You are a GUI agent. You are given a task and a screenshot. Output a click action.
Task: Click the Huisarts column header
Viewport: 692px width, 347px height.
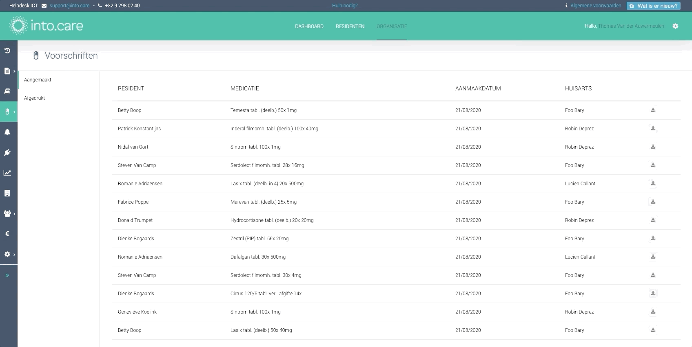578,88
